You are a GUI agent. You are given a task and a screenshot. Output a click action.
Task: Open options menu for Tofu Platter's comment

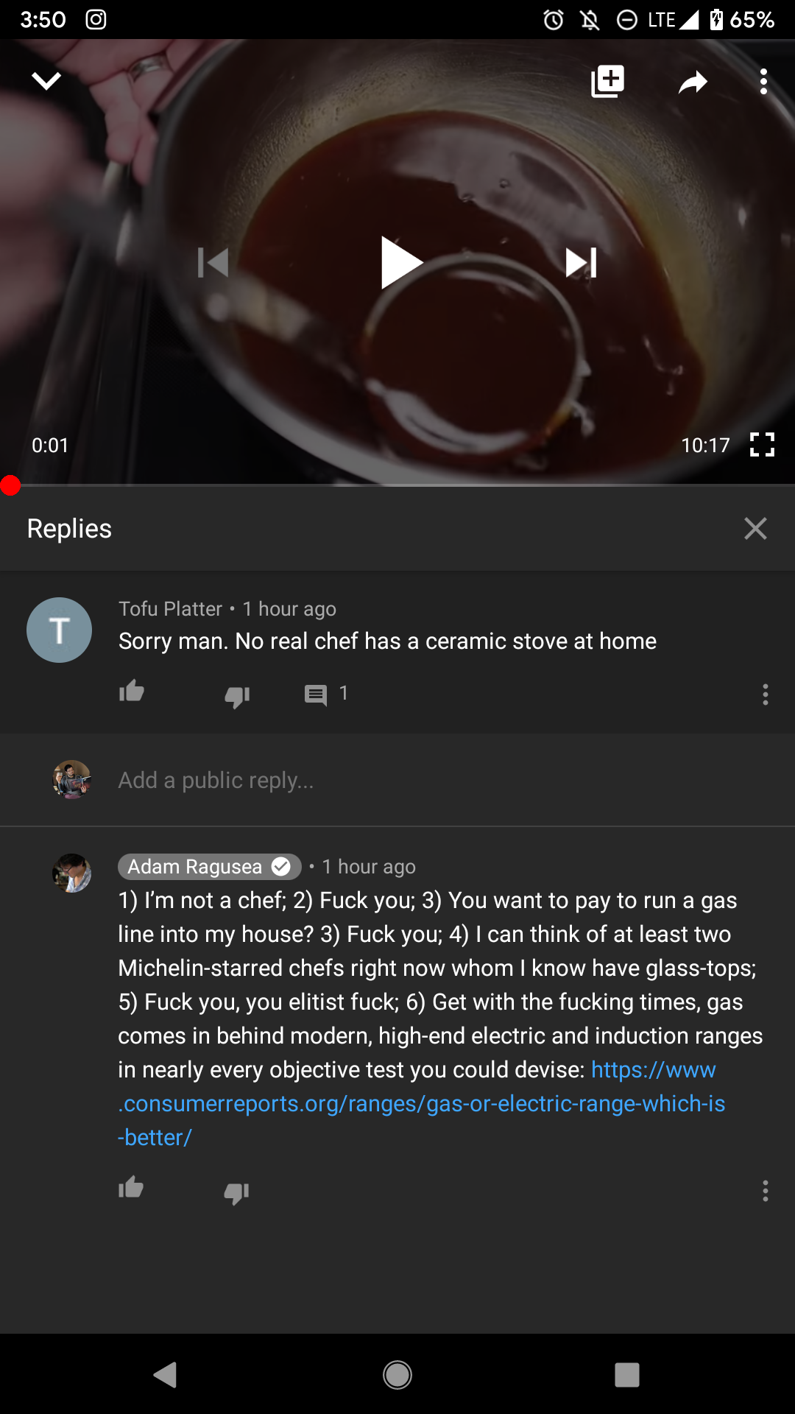click(x=766, y=694)
